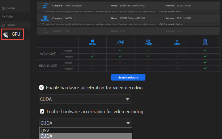Click CPU HEVC Decode checkmark
222x139 pixels.
205,68
